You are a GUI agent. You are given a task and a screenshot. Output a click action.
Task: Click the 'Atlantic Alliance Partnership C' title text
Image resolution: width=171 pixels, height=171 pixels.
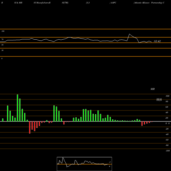pyautogui.click(x=149, y=3)
